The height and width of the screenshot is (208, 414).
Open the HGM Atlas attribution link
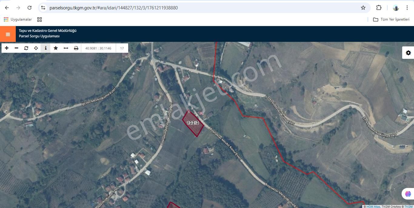point(373,206)
